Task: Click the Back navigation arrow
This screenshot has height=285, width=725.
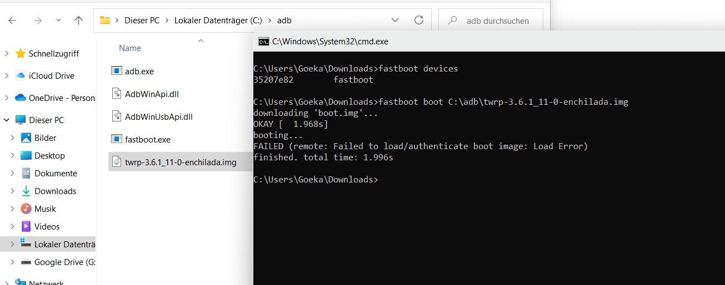Action: point(12,21)
